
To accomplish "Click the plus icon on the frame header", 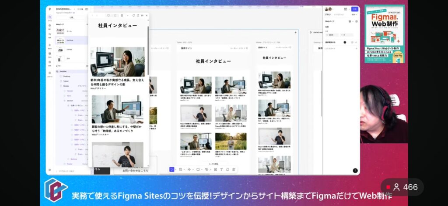I will (x=295, y=32).
